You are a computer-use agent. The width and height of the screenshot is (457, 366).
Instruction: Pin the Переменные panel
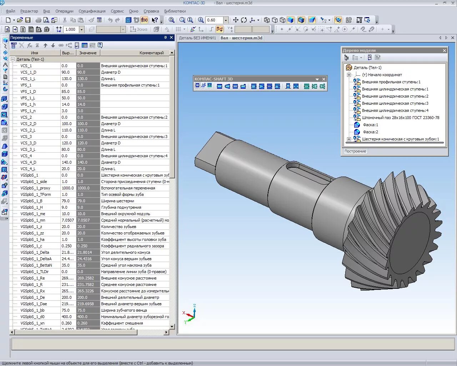point(165,38)
